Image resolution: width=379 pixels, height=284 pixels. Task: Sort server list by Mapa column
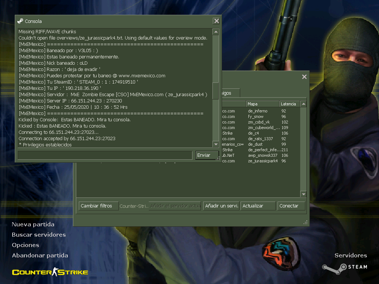tap(262, 104)
